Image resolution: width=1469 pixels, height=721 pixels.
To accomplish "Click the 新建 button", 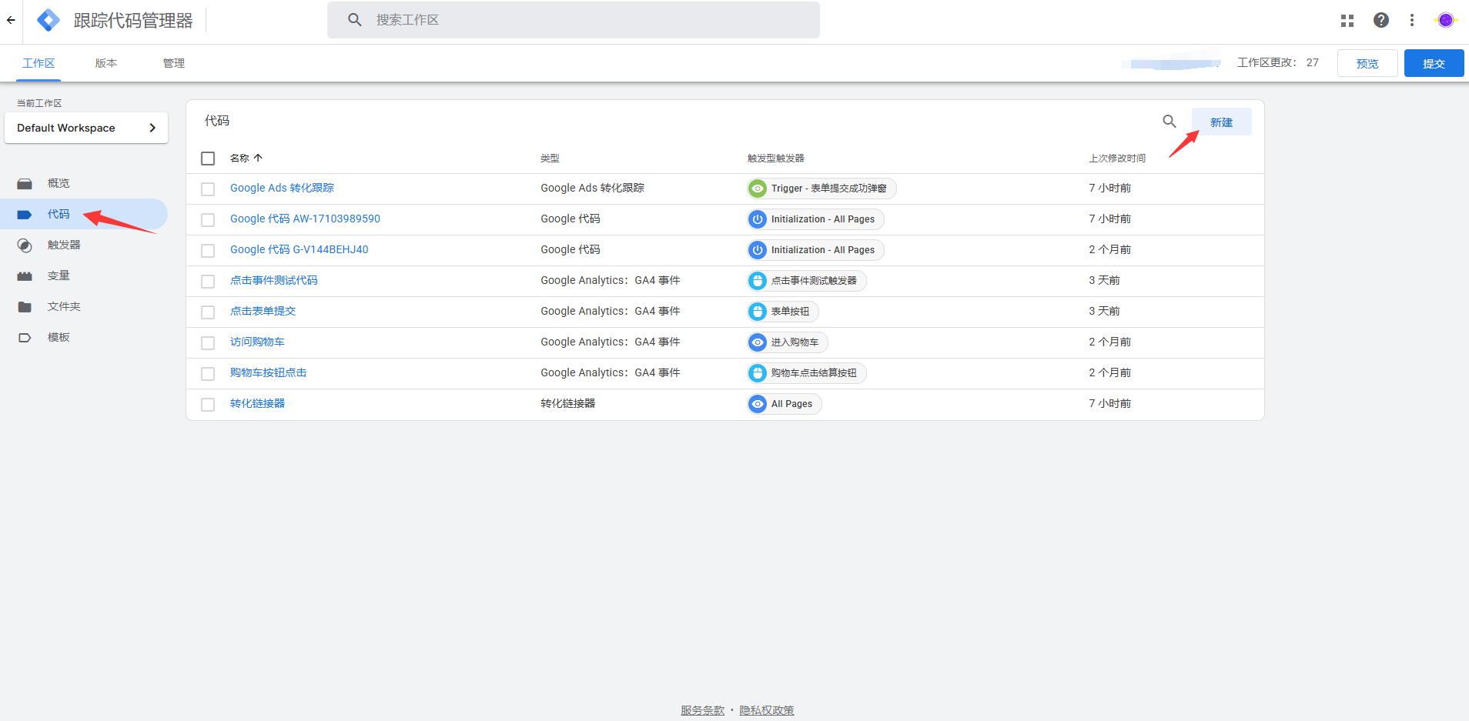I will [x=1221, y=122].
